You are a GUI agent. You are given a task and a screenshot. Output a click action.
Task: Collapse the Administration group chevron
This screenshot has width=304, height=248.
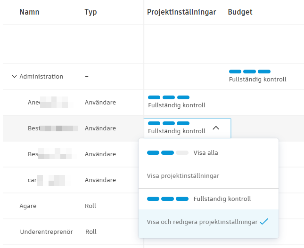click(14, 77)
